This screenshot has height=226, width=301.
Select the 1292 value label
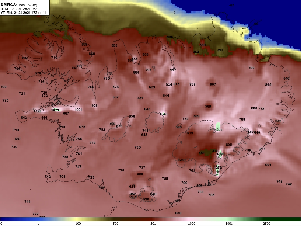pos(218,168)
